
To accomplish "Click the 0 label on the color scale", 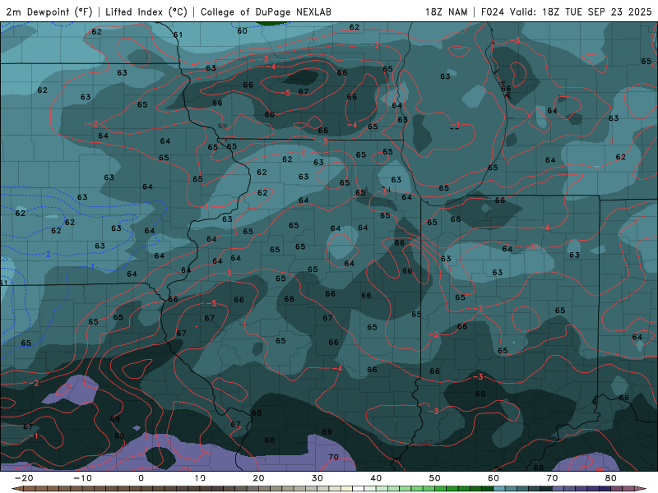I will (x=141, y=478).
